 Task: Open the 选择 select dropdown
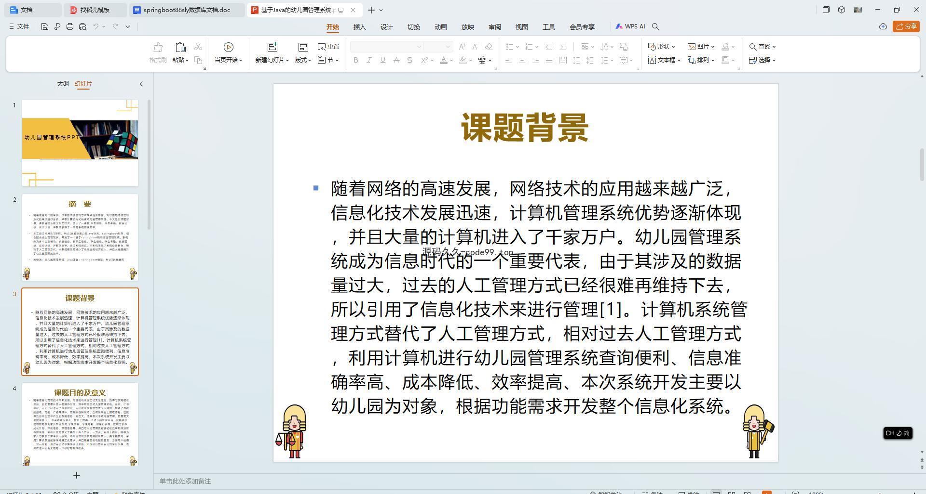coord(762,60)
